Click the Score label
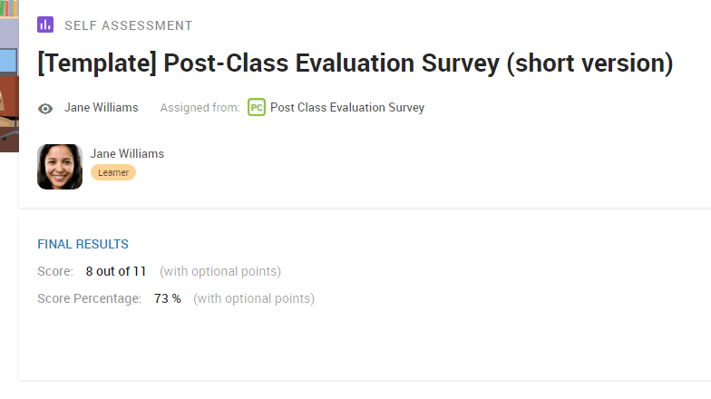This screenshot has width=711, height=399. coord(55,271)
